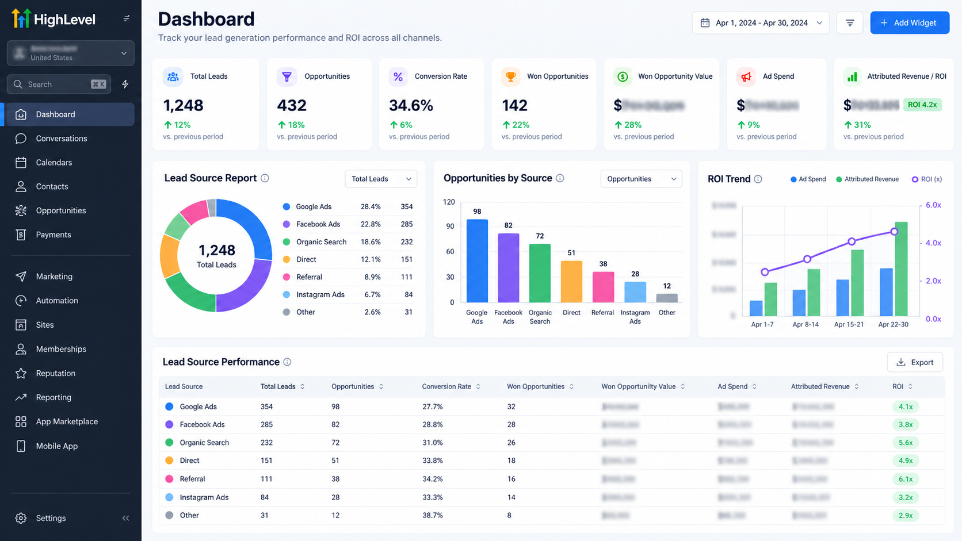
Task: Show Lead Source Performance info icon
Action: (287, 362)
